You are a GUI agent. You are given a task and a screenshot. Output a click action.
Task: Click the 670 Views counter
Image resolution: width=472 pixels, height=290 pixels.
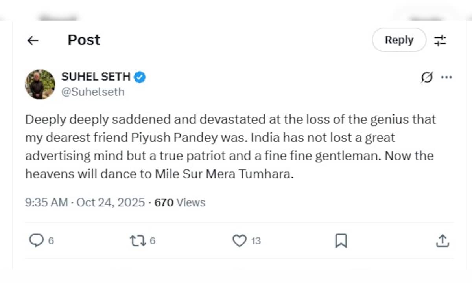180,202
